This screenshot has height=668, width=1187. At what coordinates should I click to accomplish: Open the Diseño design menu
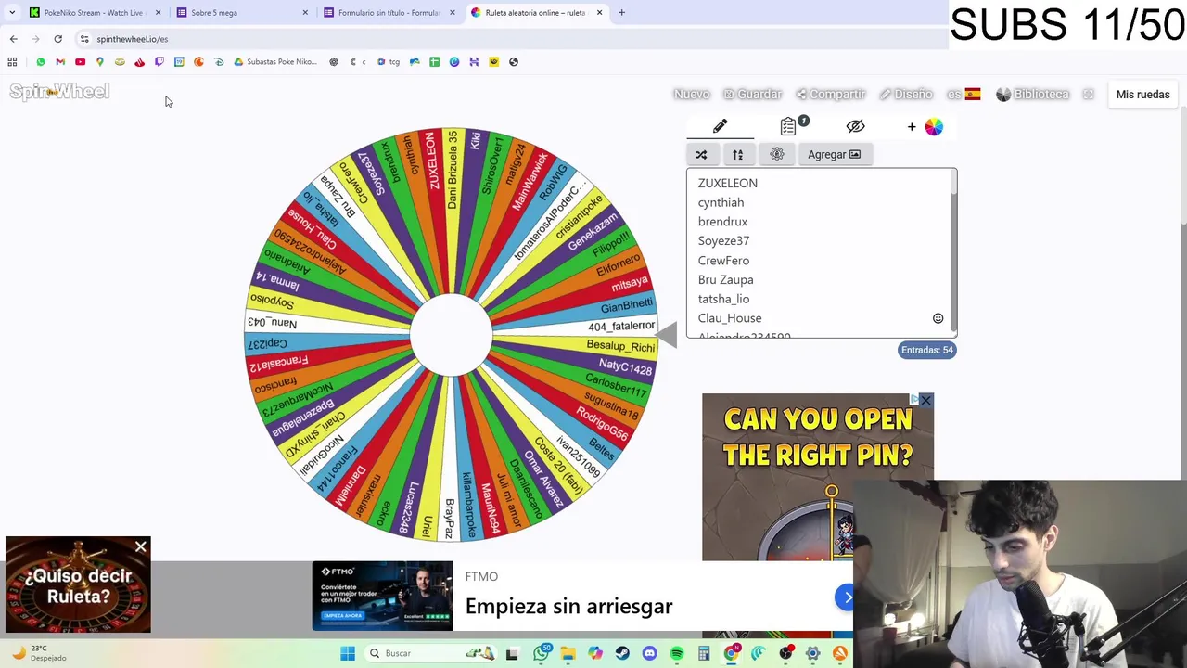coord(906,95)
